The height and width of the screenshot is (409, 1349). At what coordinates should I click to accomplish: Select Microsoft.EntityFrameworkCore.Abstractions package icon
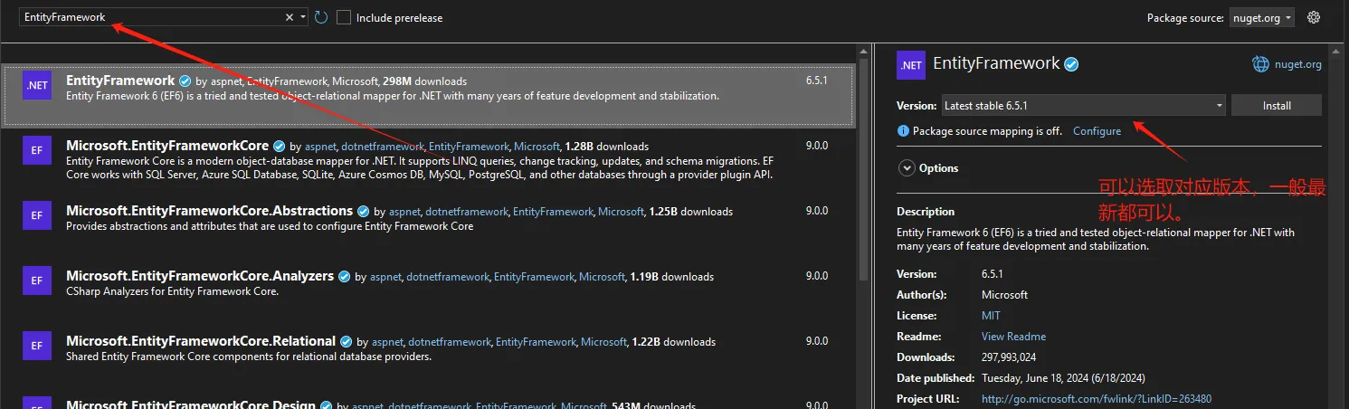(x=37, y=215)
